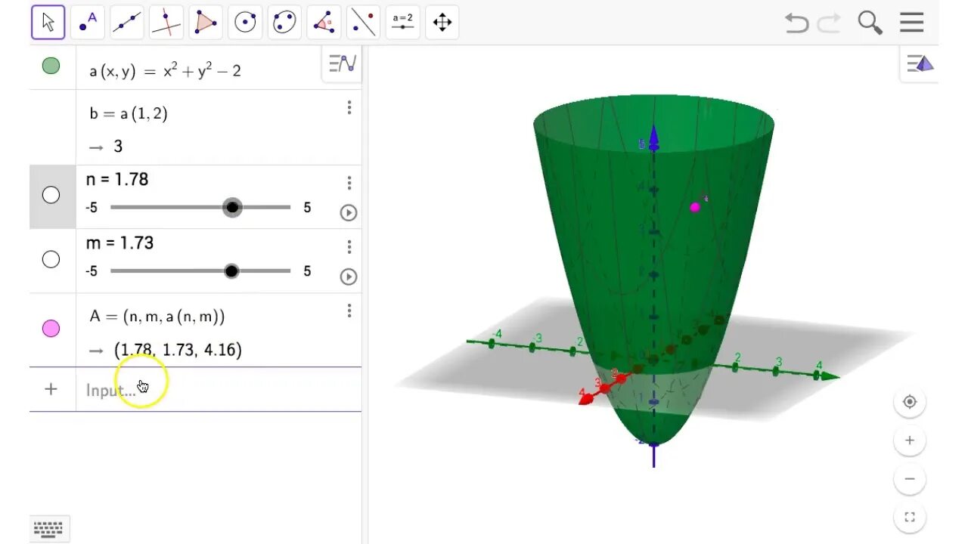Click the Input field
968x544 pixels.
click(219, 390)
